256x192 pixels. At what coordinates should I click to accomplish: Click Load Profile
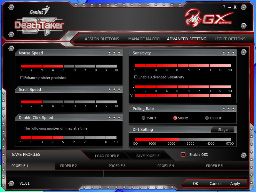point(107,156)
